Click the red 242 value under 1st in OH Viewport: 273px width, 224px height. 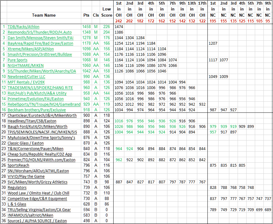pos(118,21)
